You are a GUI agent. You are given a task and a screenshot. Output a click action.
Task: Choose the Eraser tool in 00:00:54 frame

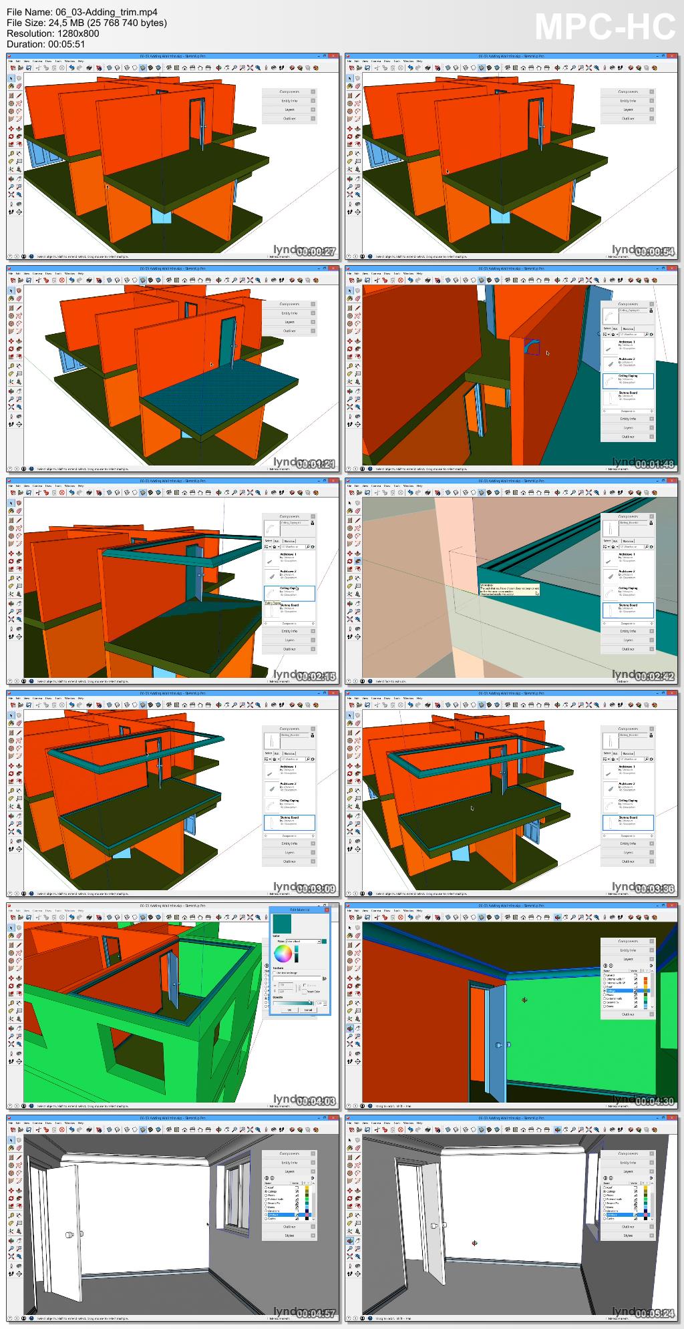coord(357,86)
